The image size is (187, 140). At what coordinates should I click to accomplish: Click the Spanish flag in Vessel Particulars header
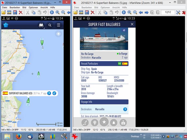(x=125, y=64)
